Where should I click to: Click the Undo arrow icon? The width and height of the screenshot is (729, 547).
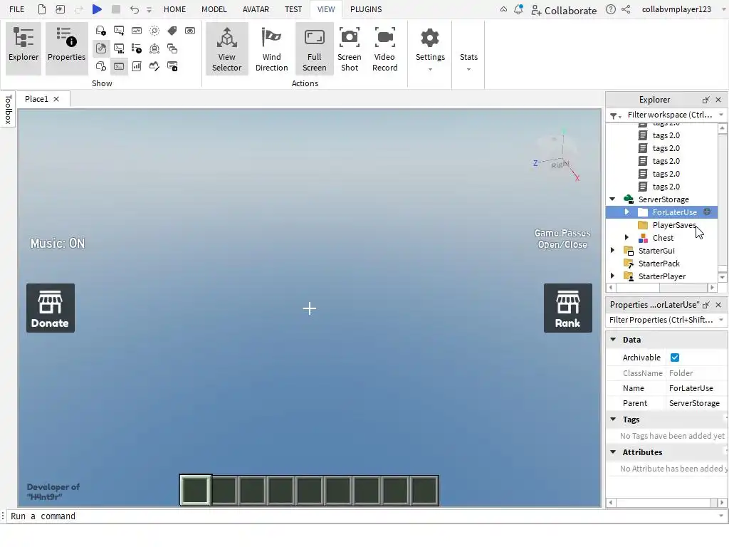134,9
